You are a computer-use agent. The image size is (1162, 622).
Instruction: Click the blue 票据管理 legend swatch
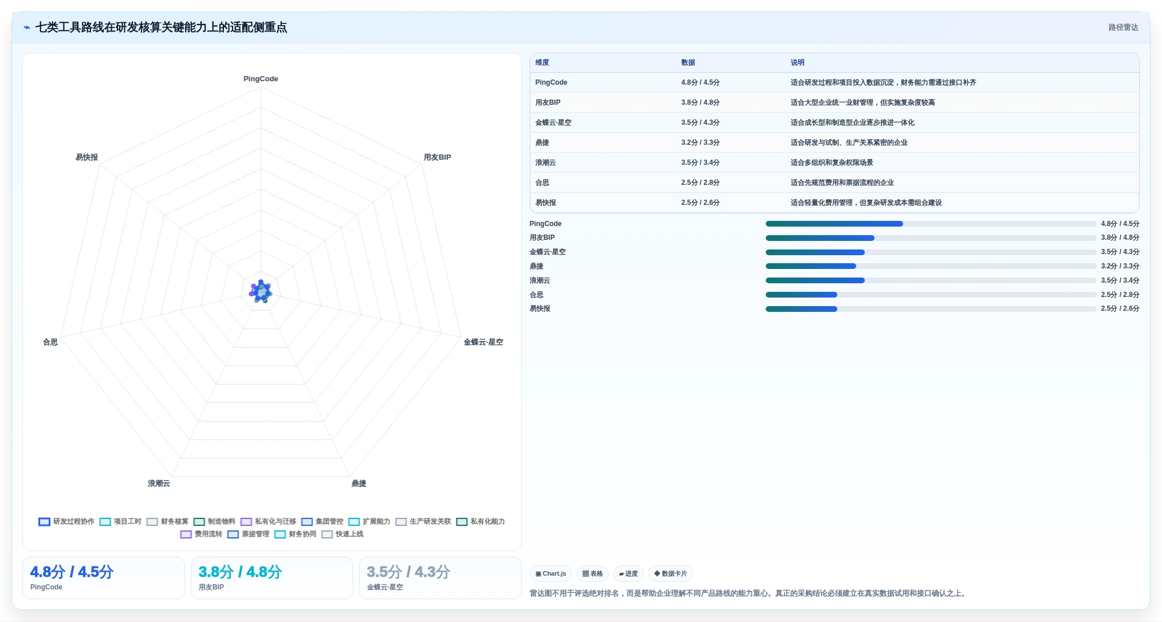233,534
